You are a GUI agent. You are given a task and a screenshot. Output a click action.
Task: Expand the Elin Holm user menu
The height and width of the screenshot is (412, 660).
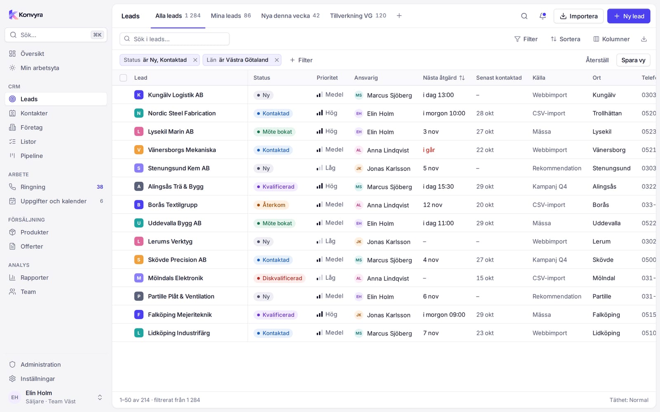(x=56, y=397)
